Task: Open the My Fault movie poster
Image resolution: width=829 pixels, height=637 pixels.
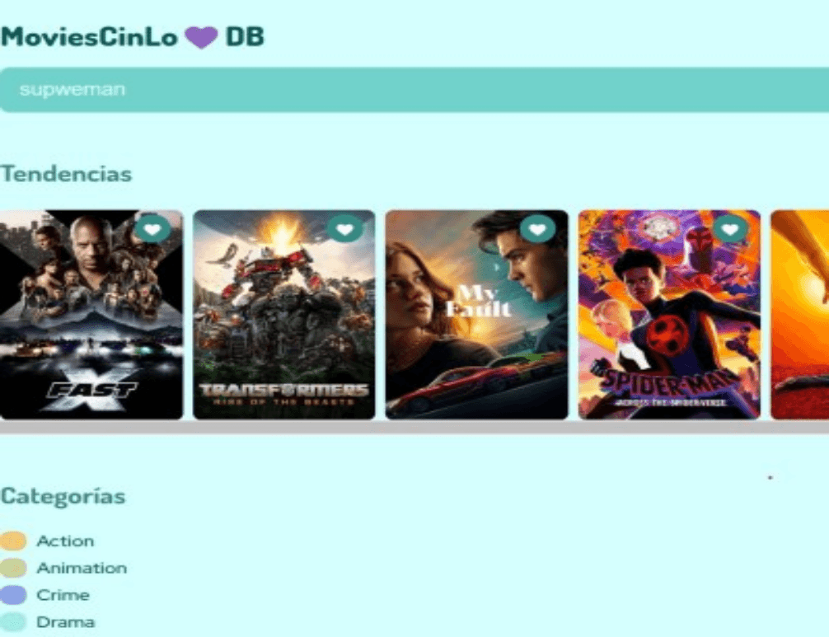Action: click(x=476, y=315)
